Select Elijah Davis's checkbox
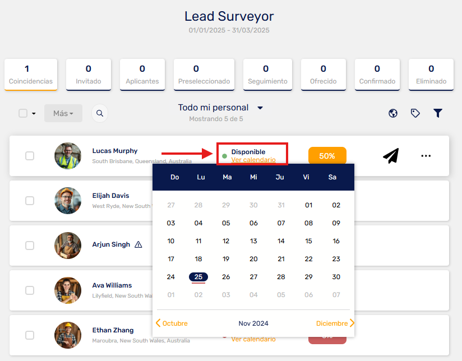Screen dimensions: 462x361 pyautogui.click(x=30, y=201)
